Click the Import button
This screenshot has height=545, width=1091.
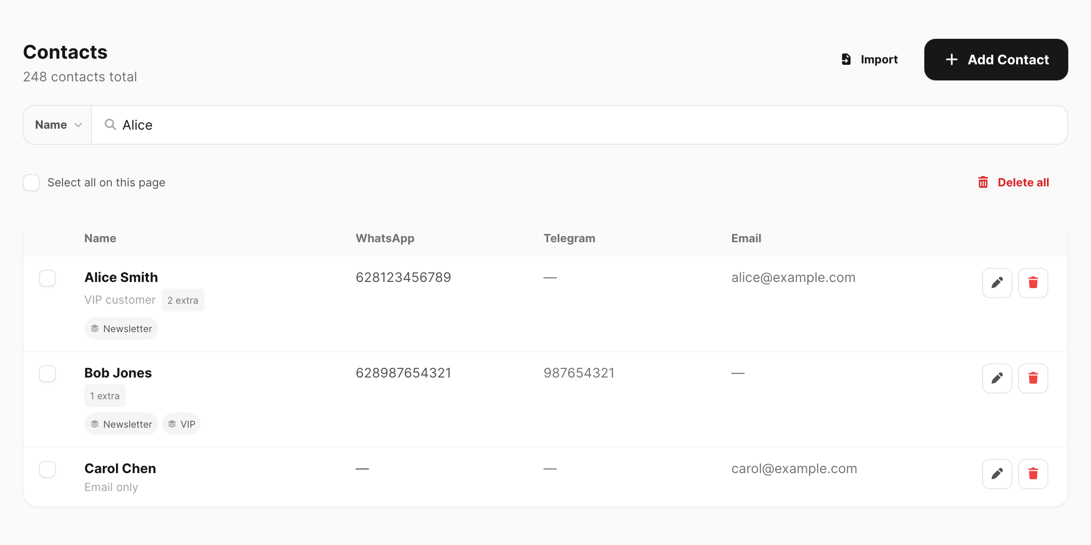click(x=869, y=60)
